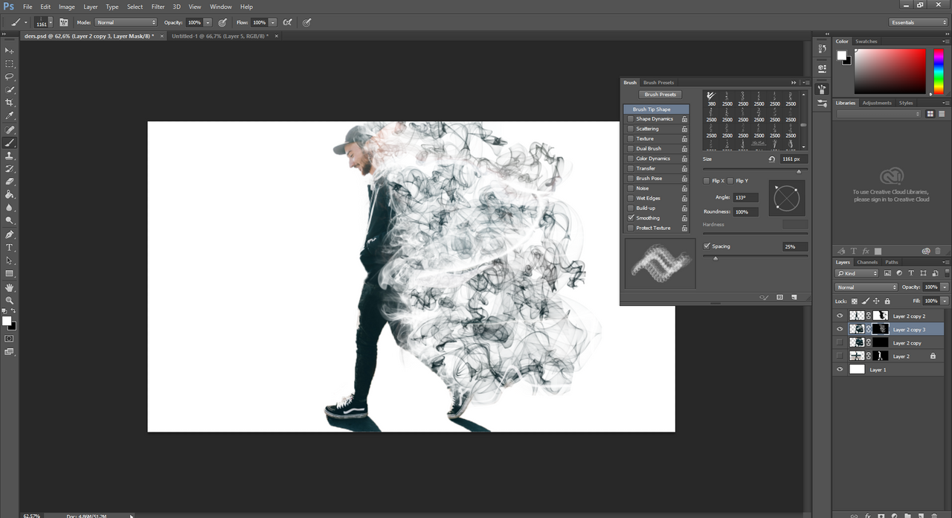
Task: Open the brush Mode dropdown
Action: 126,22
